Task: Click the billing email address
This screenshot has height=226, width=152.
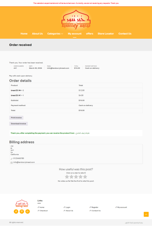Action: 24,162
